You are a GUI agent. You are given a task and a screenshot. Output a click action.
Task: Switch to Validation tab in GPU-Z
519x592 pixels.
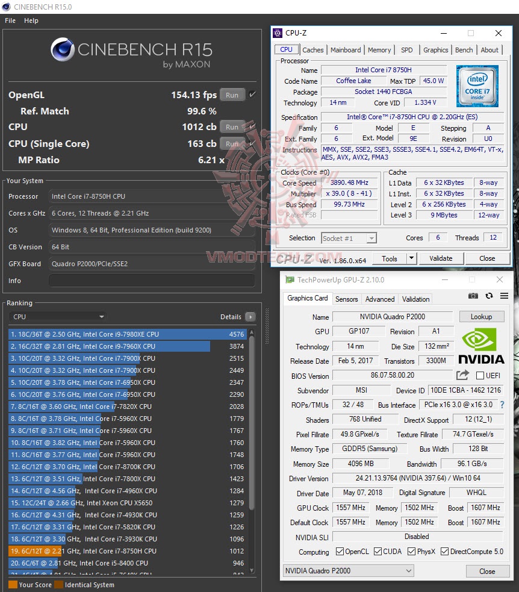click(415, 299)
